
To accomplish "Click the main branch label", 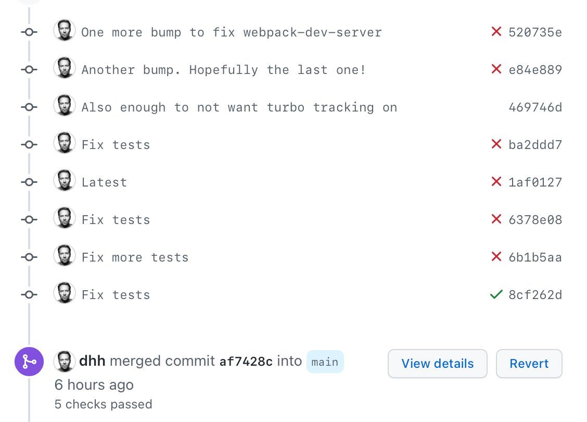I will click(x=325, y=362).
